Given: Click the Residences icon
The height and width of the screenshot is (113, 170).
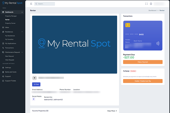Looking at the screenshot, I should pyautogui.click(x=3, y=32).
